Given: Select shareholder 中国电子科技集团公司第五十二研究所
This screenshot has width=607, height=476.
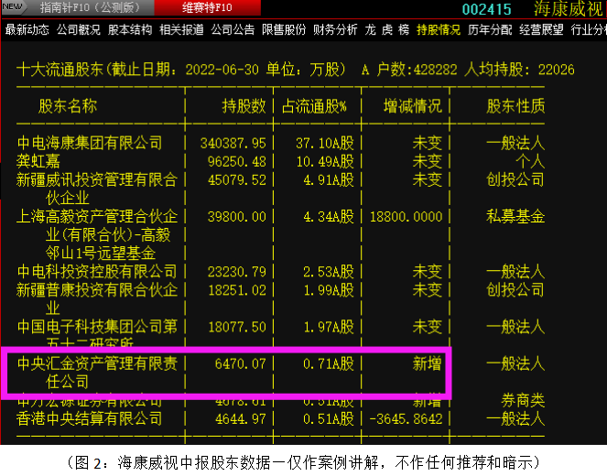Looking at the screenshot, I should point(97,332).
